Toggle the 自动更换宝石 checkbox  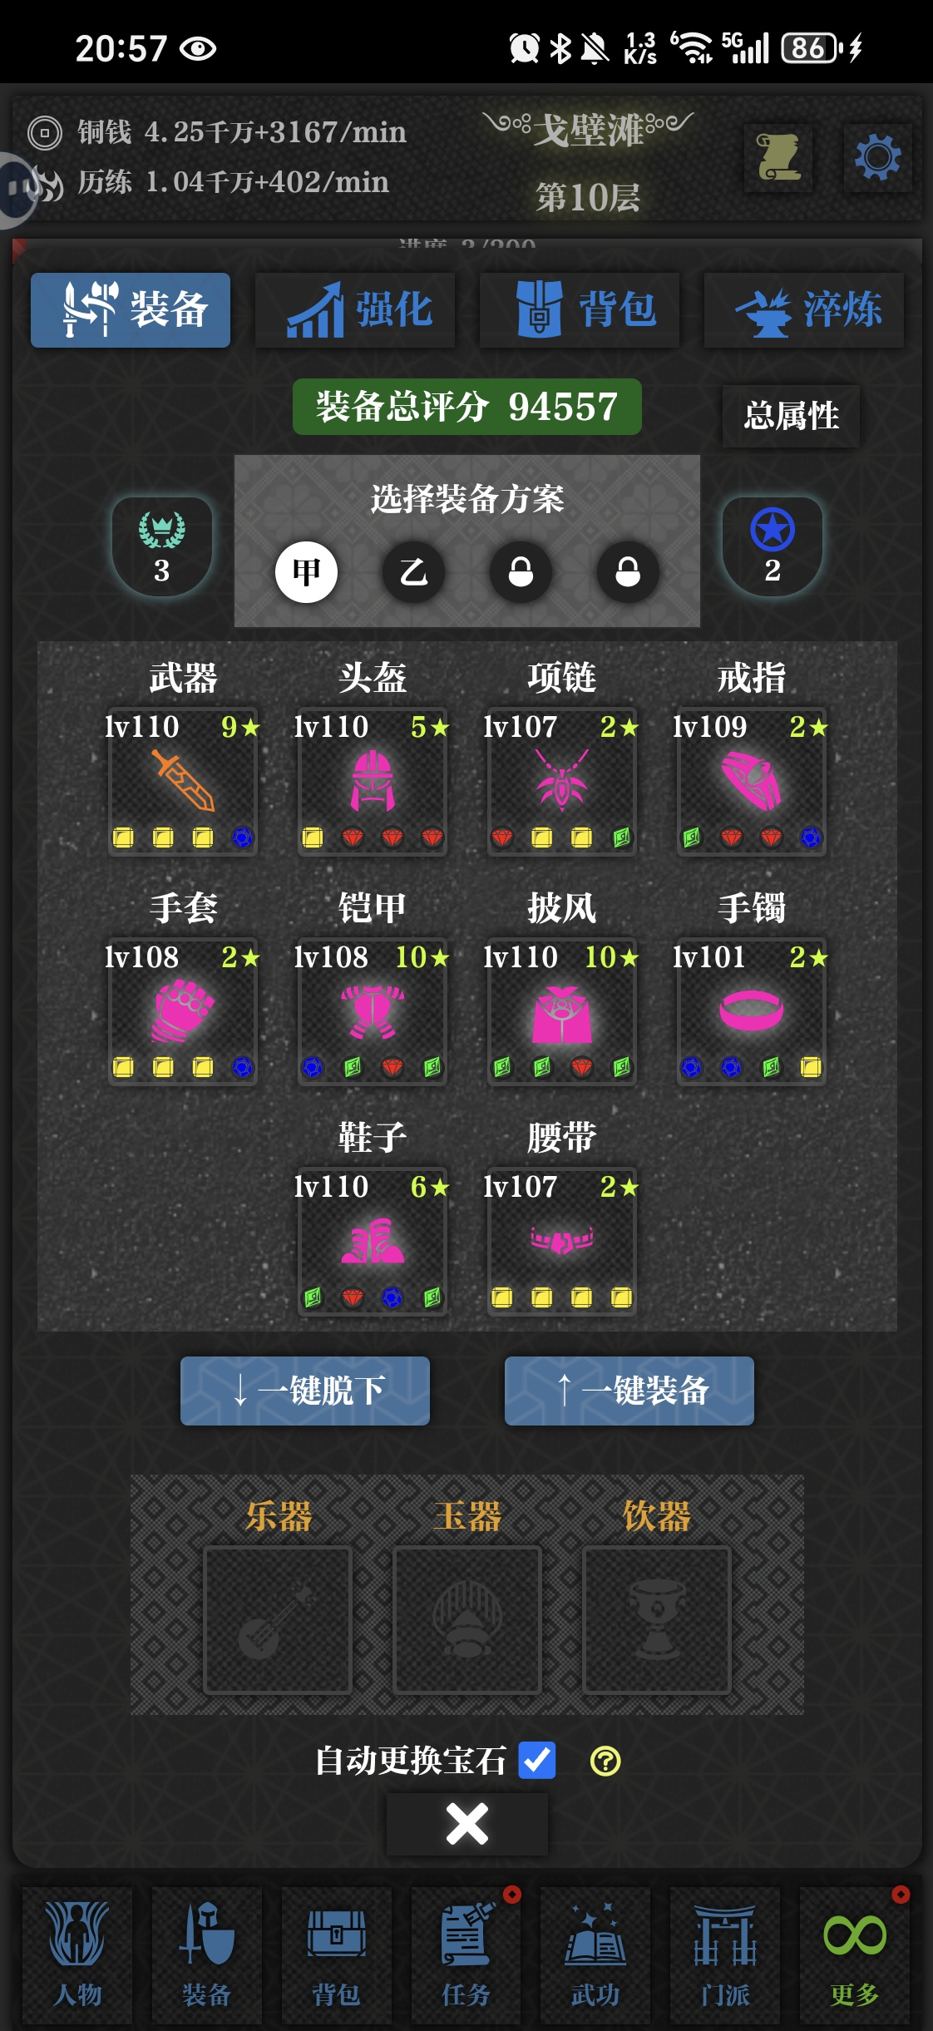click(537, 1760)
